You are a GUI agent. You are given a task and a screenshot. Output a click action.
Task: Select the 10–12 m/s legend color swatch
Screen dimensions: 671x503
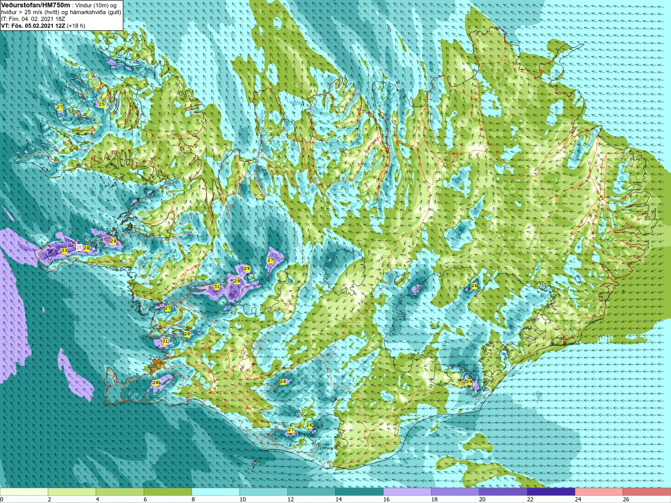pyautogui.click(x=263, y=492)
